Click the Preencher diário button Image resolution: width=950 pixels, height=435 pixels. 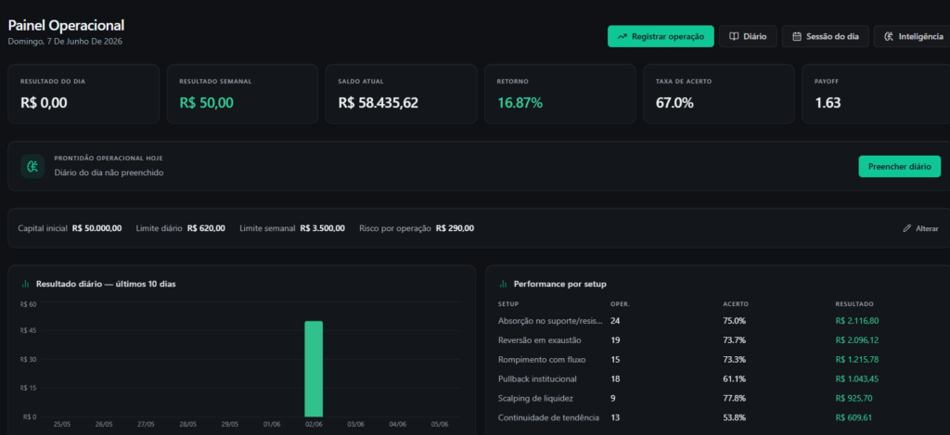click(899, 167)
